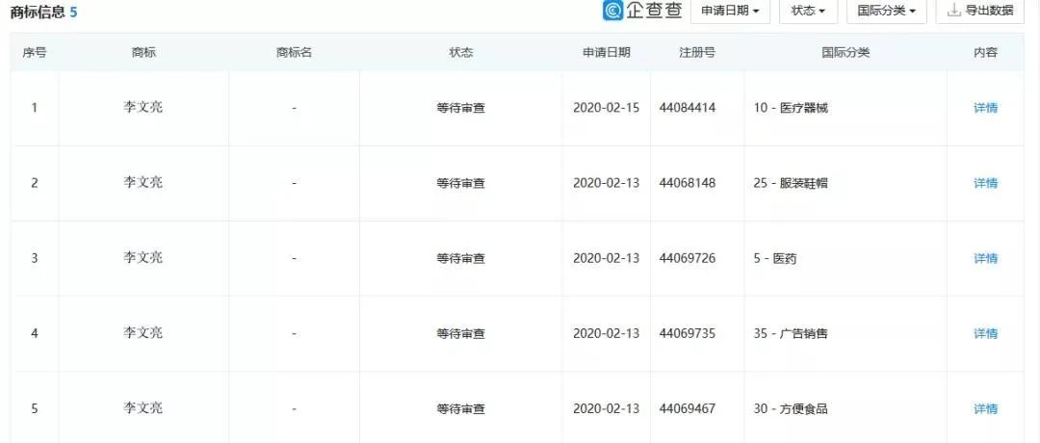
Task: Open 详情 for registration 44069467
Action: [x=985, y=408]
